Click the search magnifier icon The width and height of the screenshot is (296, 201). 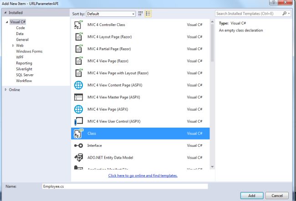284,13
